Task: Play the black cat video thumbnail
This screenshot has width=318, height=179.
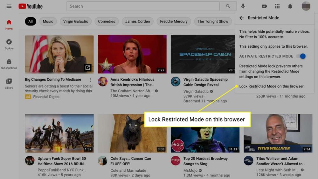Action: [x=132, y=133]
